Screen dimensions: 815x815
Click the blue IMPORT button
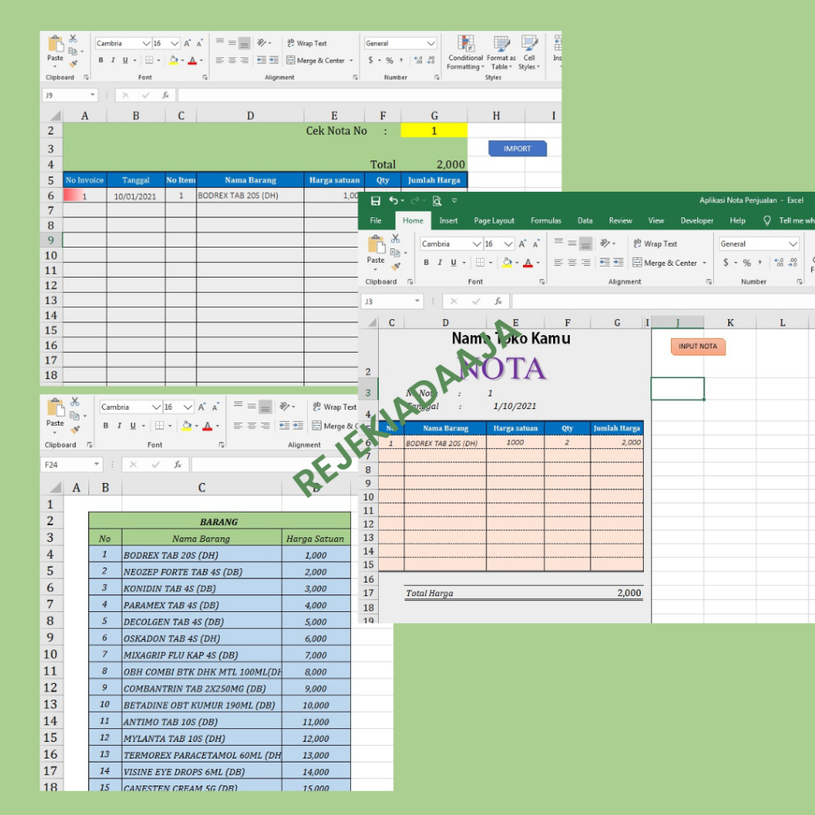click(517, 149)
